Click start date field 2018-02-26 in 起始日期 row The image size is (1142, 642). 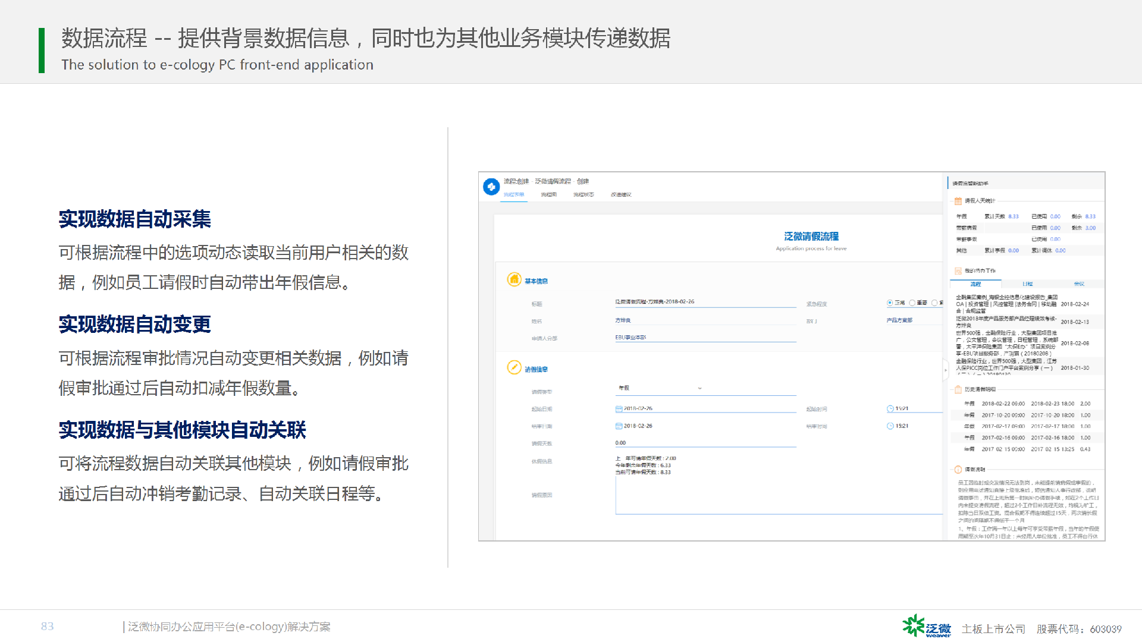click(705, 409)
